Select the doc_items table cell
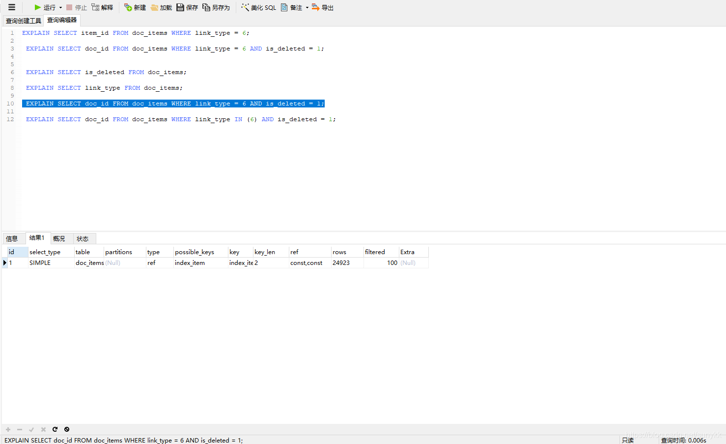The width and height of the screenshot is (726, 444). coord(89,263)
